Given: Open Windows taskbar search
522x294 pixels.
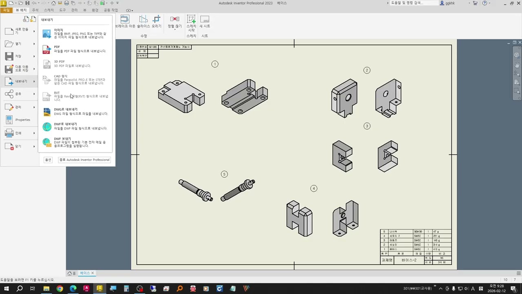Looking at the screenshot, I should [20, 289].
